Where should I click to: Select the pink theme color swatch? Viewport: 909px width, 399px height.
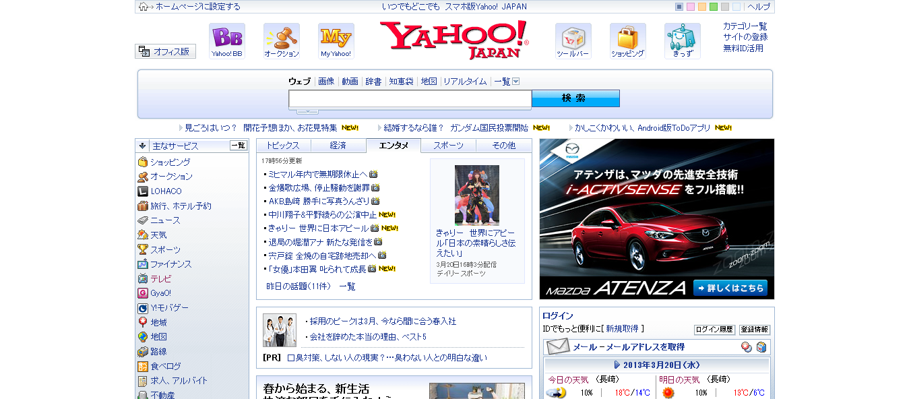(x=691, y=7)
